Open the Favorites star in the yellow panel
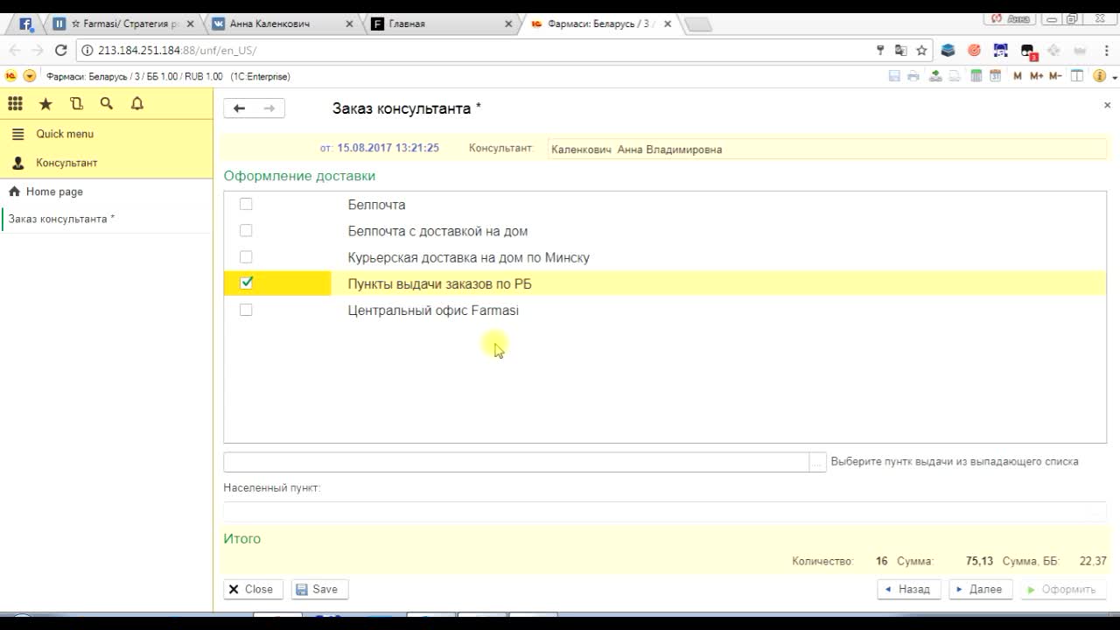The height and width of the screenshot is (630, 1120). (45, 104)
